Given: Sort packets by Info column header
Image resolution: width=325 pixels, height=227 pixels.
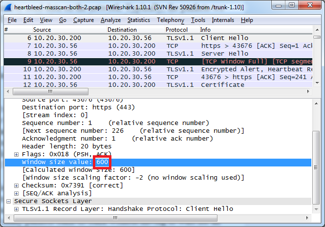Looking at the screenshot, I should (x=256, y=30).
